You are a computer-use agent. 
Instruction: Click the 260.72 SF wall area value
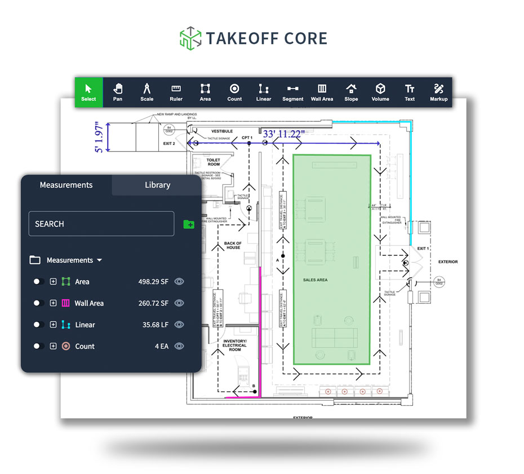(x=153, y=303)
